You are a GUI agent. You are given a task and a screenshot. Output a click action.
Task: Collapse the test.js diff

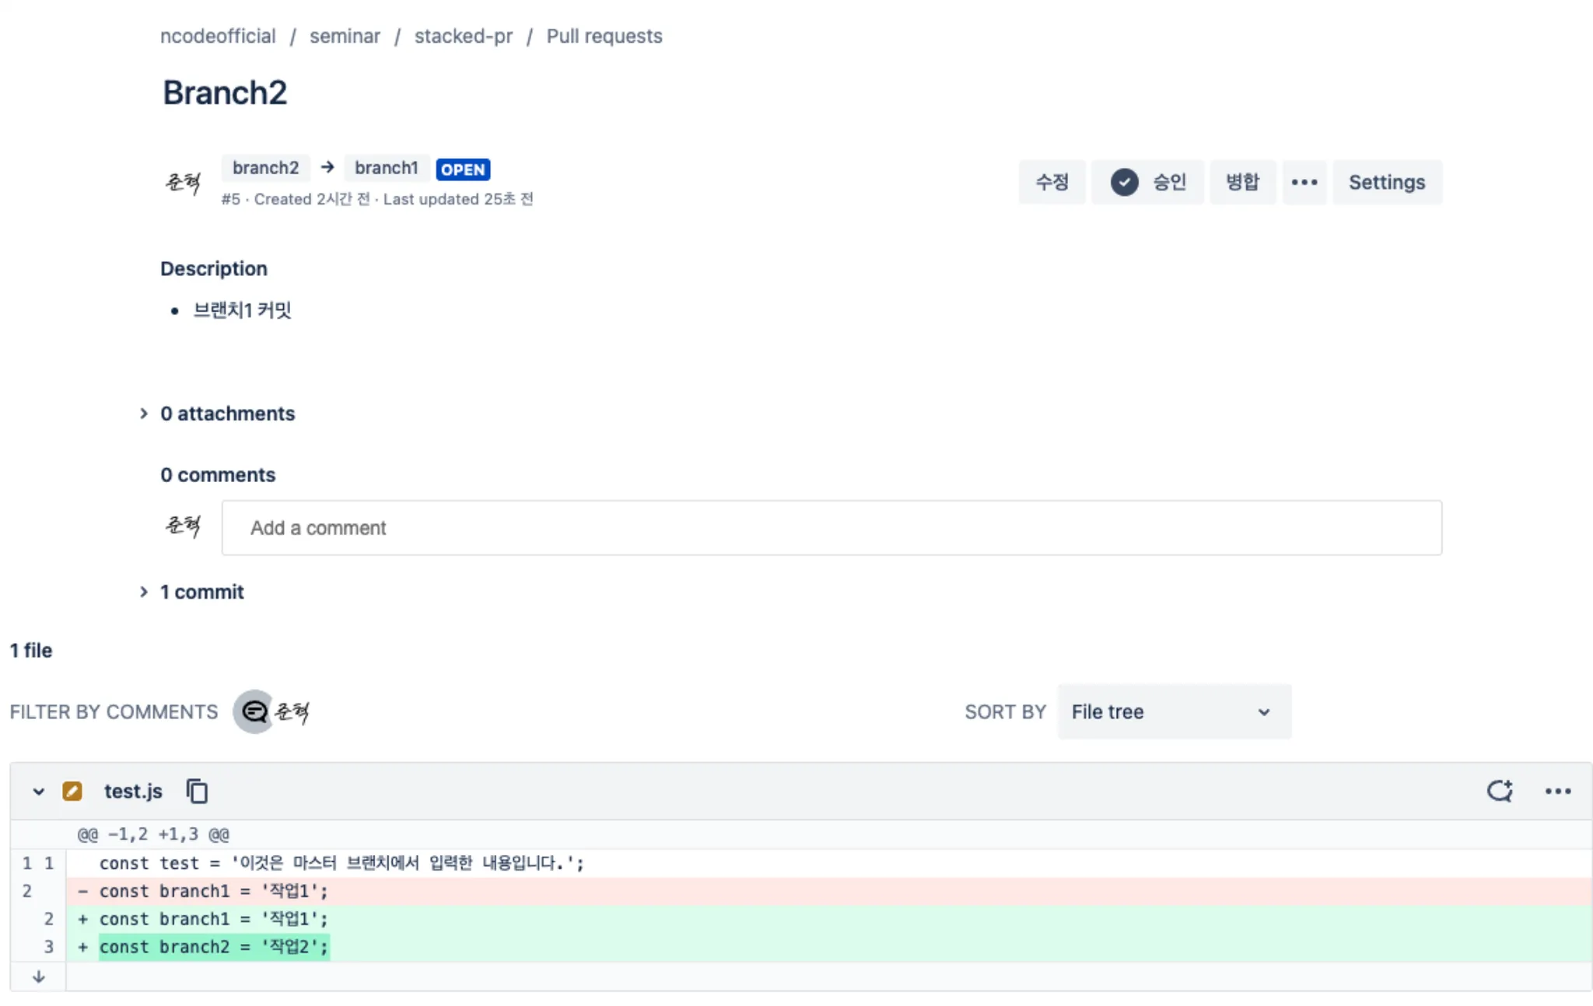pyautogui.click(x=38, y=791)
